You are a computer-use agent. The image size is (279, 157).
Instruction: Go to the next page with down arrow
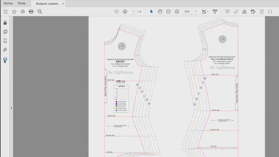[x=125, y=11]
